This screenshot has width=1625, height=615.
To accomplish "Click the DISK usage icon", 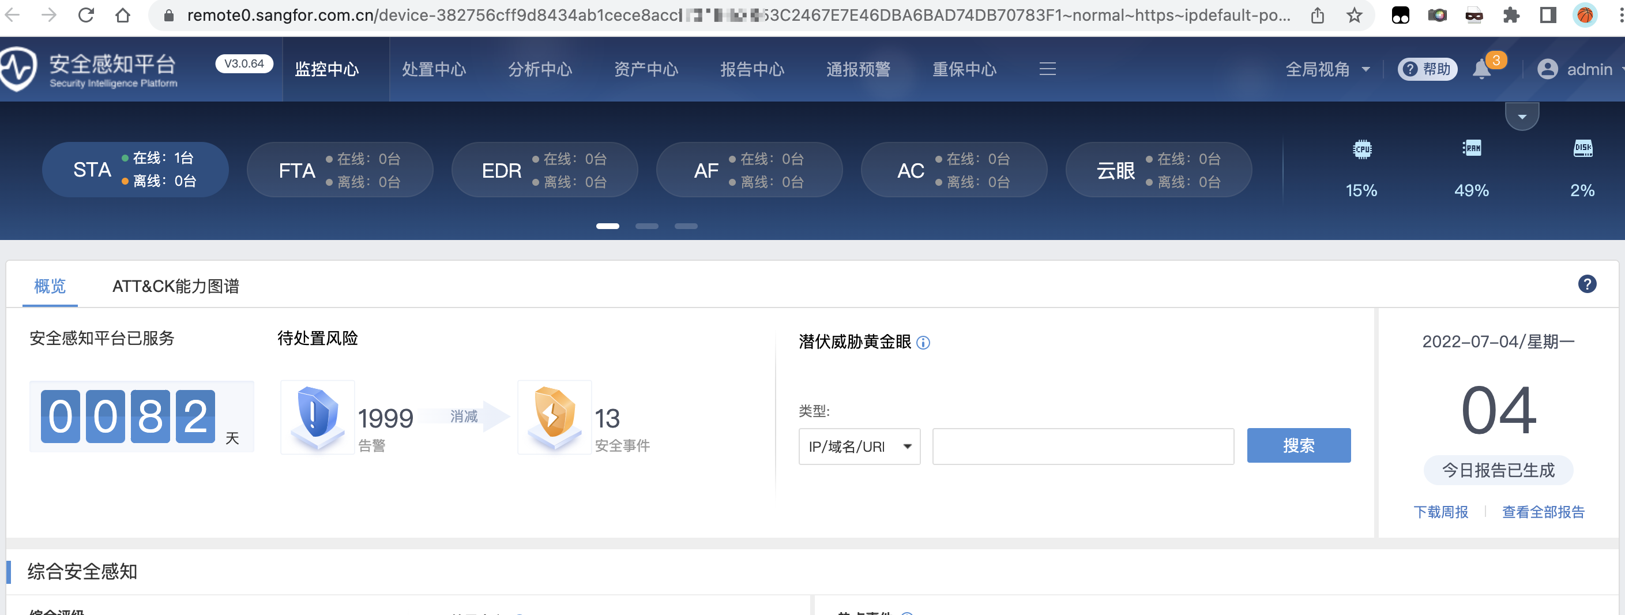I will [x=1582, y=148].
